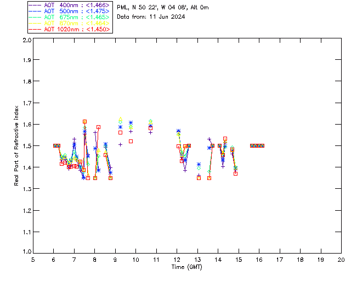Click the y-axis tick label 2.0
This screenshot has height=281, width=351.
(27, 40)
